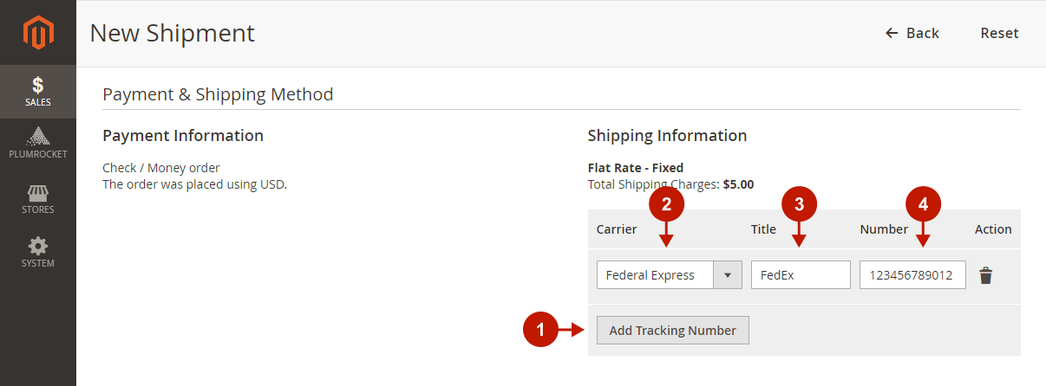Screen dimensions: 1046x386
Task: Click the $5.00 shipping charges amount
Action: point(738,184)
